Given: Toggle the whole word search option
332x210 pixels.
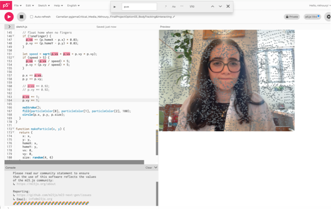Looking at the screenshot, I should (x=182, y=7).
